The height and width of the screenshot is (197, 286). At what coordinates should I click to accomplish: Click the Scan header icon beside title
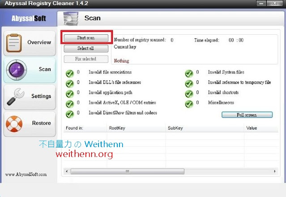[x=71, y=18]
